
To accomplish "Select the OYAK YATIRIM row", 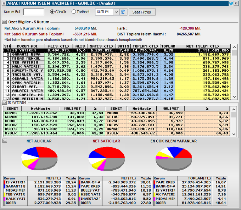I will tap(117, 83).
